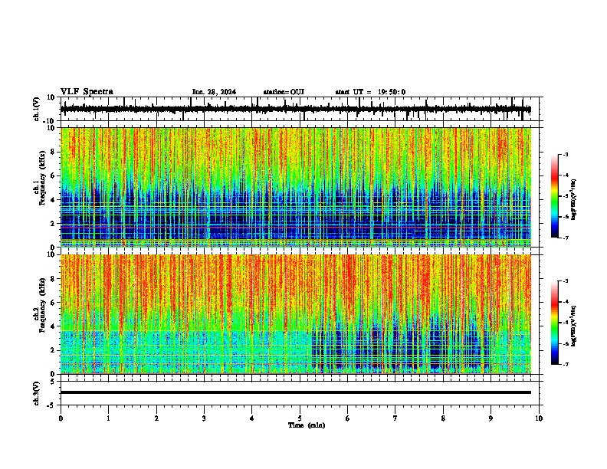Viewport: 607px width, 469px height.
Task: Click the time-axis tick label "9"
Action: point(491,418)
